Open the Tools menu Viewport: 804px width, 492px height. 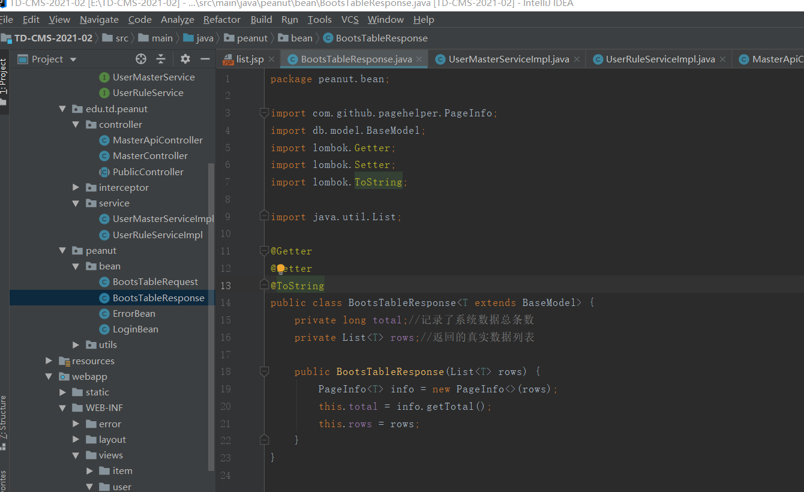tap(320, 19)
